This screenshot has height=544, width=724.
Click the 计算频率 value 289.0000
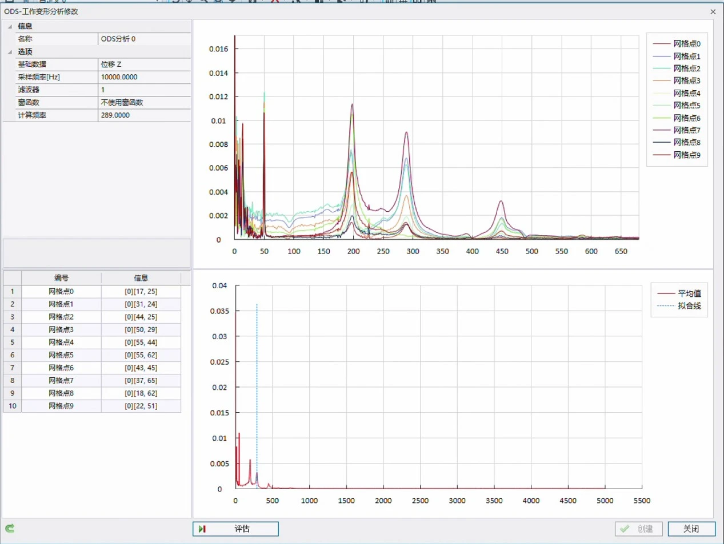coord(144,115)
